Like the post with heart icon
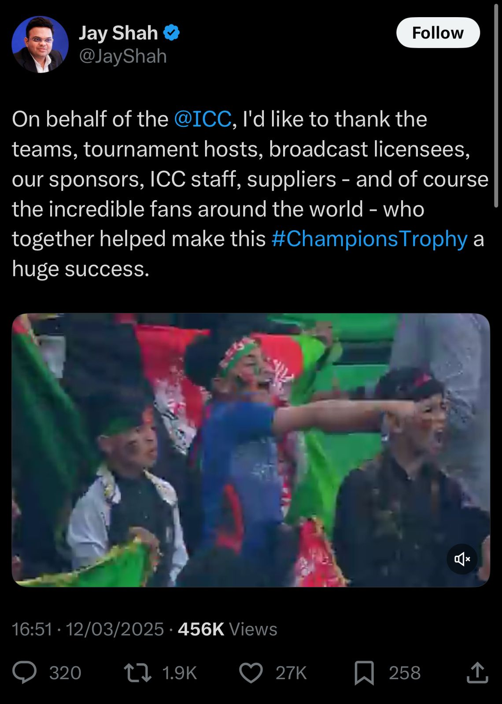This screenshot has height=704, width=502. [251, 673]
